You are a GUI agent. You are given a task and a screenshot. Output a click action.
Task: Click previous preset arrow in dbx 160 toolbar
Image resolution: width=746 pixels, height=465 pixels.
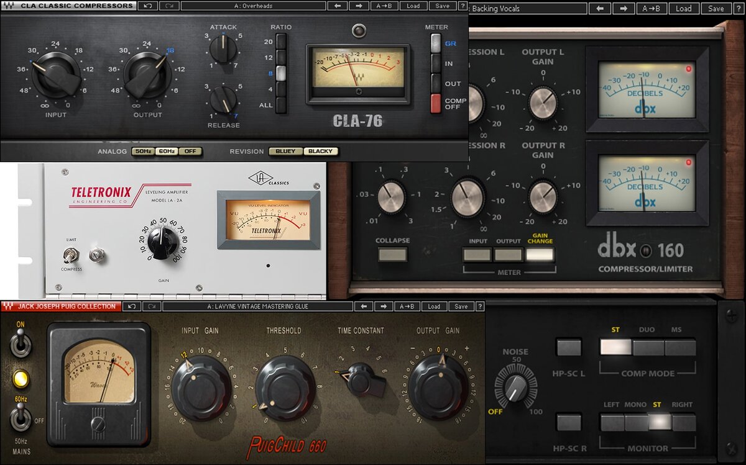coord(599,9)
